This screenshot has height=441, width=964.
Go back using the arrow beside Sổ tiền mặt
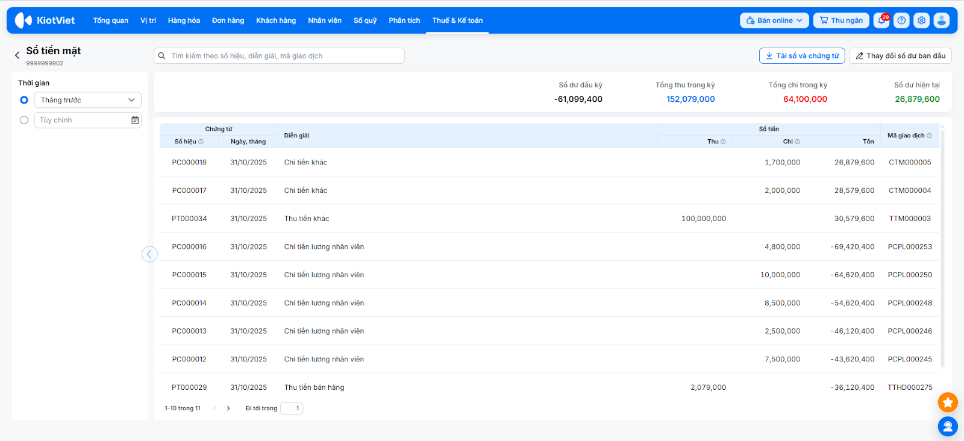(17, 55)
